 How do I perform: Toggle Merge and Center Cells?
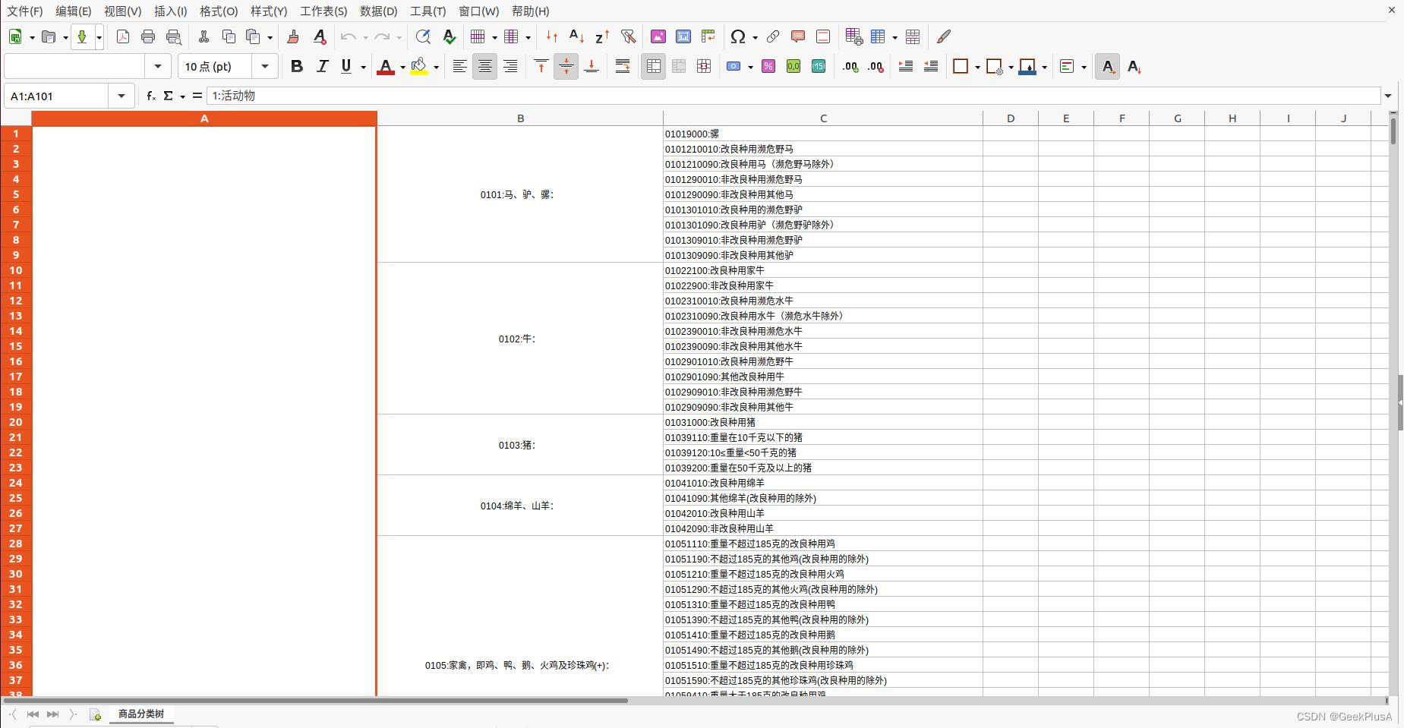tap(653, 67)
